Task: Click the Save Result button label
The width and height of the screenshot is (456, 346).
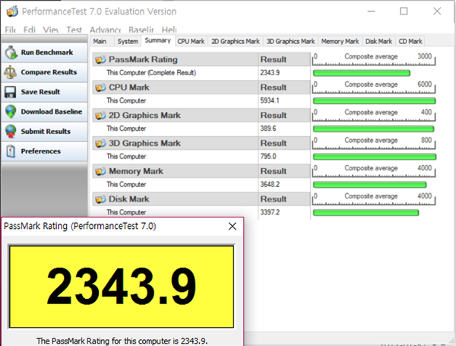Action: click(x=40, y=92)
